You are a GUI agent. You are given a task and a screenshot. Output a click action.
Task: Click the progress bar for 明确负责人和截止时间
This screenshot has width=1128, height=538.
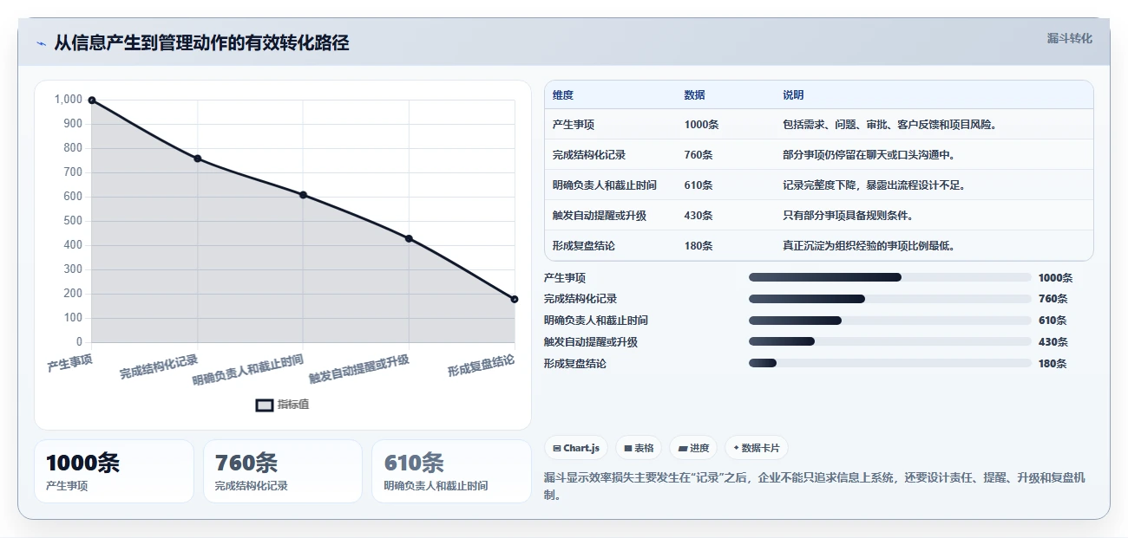point(890,321)
